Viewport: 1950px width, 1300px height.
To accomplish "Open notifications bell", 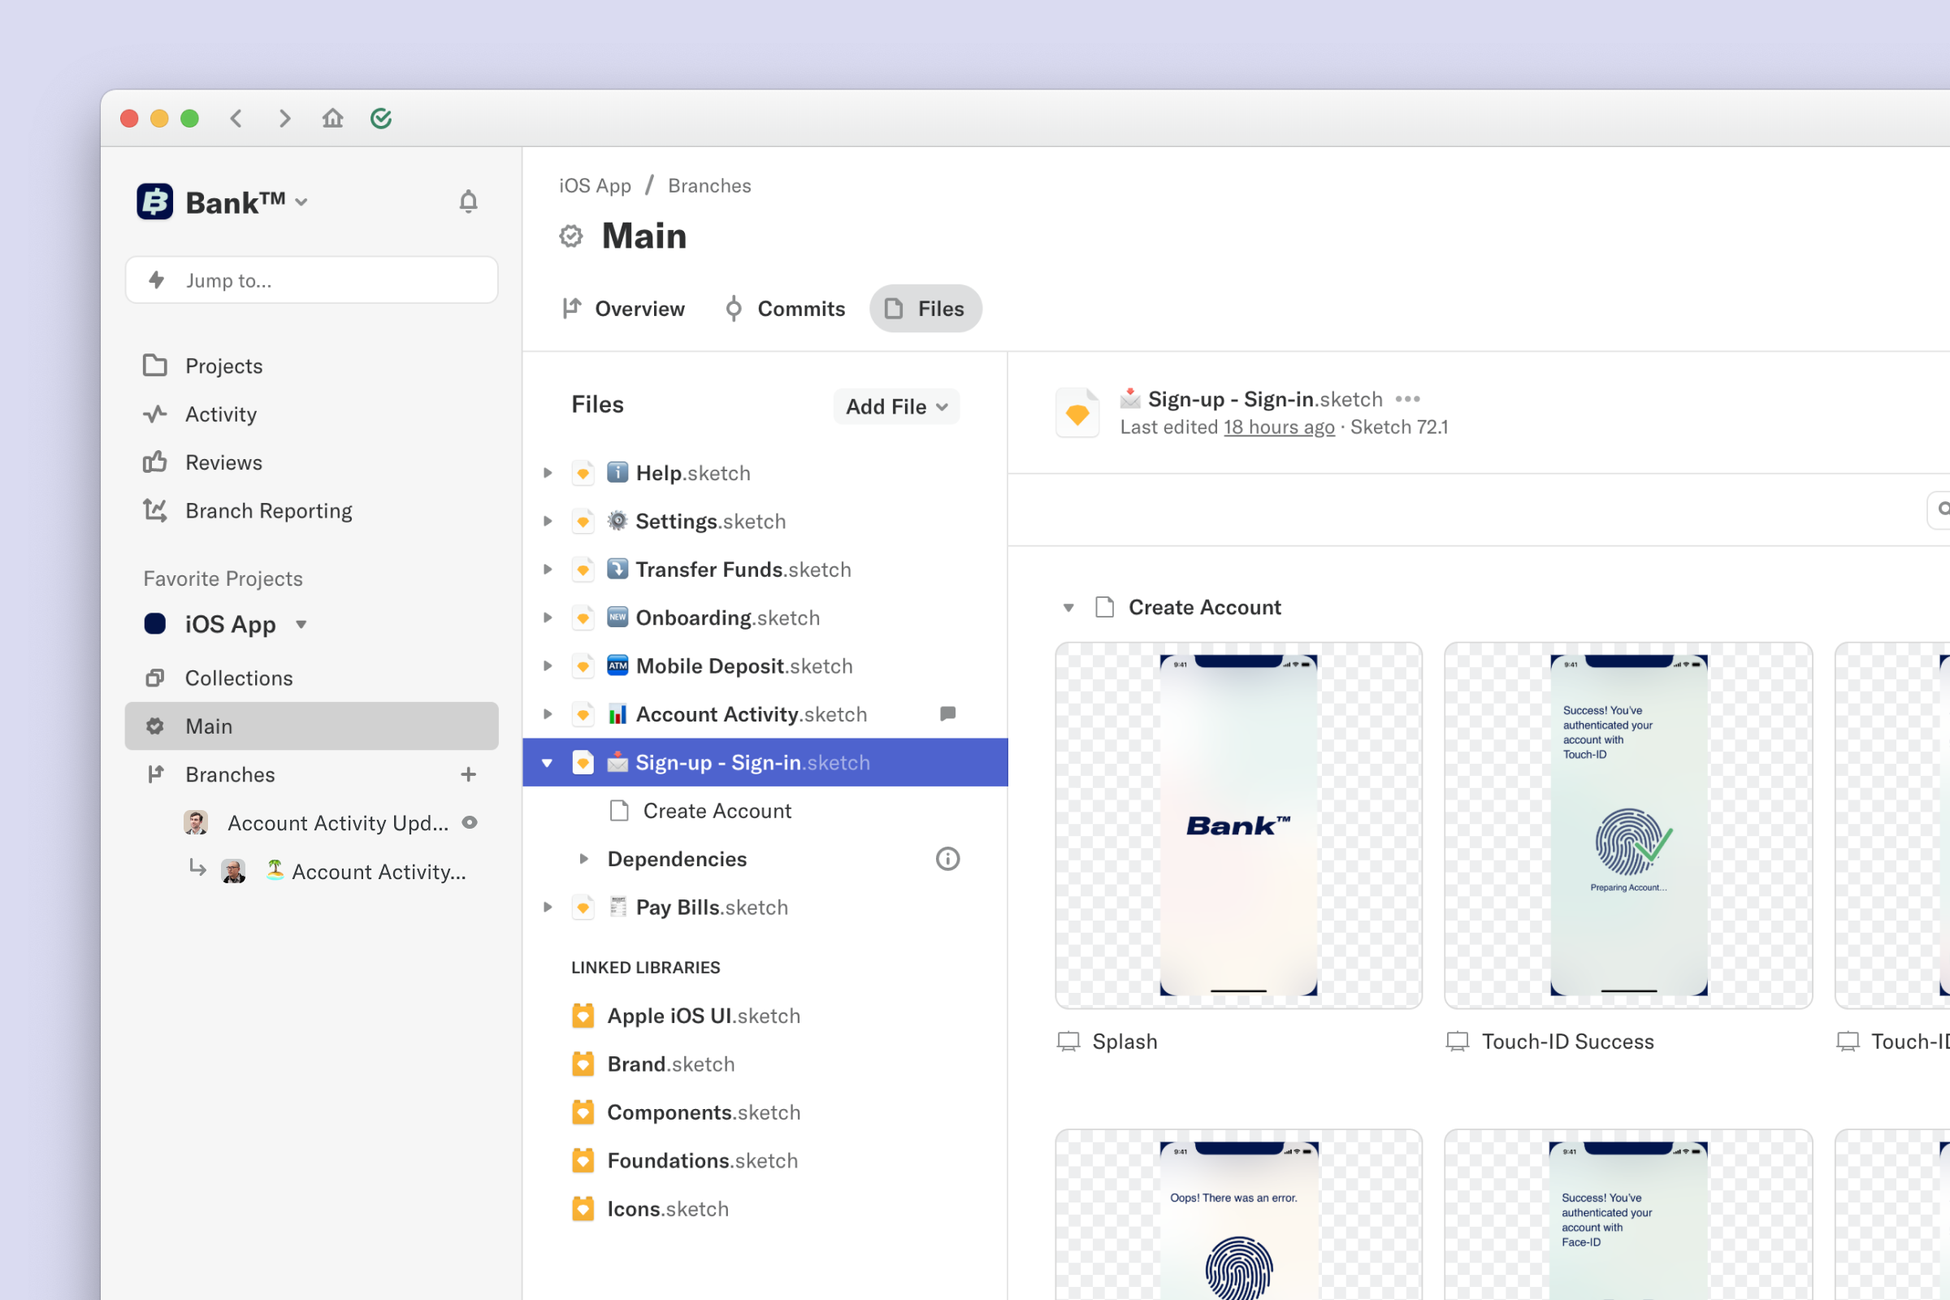I will [469, 201].
